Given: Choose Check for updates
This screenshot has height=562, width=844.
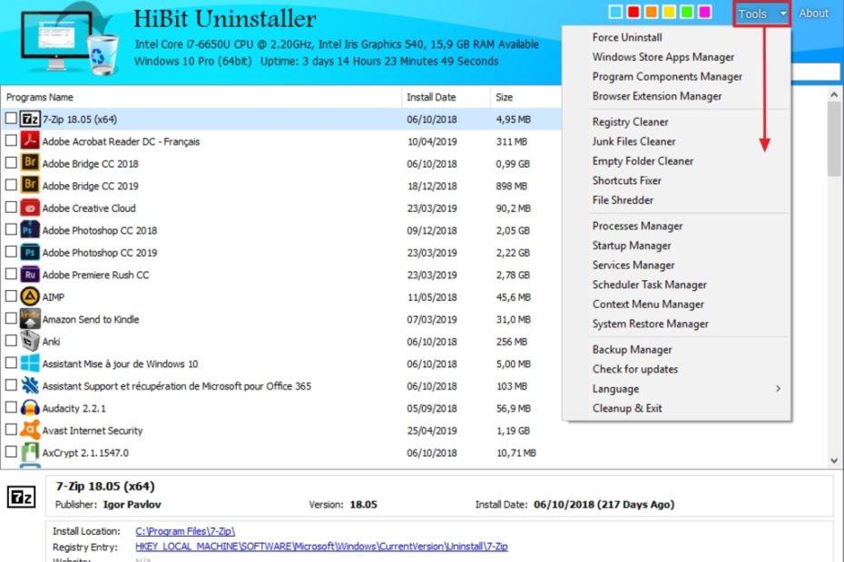Looking at the screenshot, I should coord(635,369).
